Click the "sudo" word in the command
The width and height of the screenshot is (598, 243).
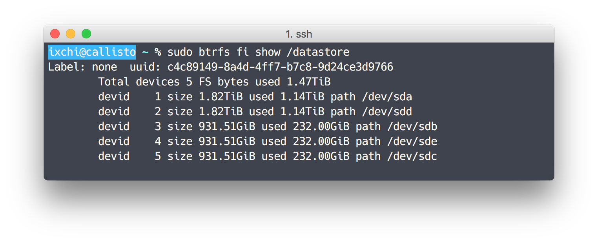[x=180, y=52]
